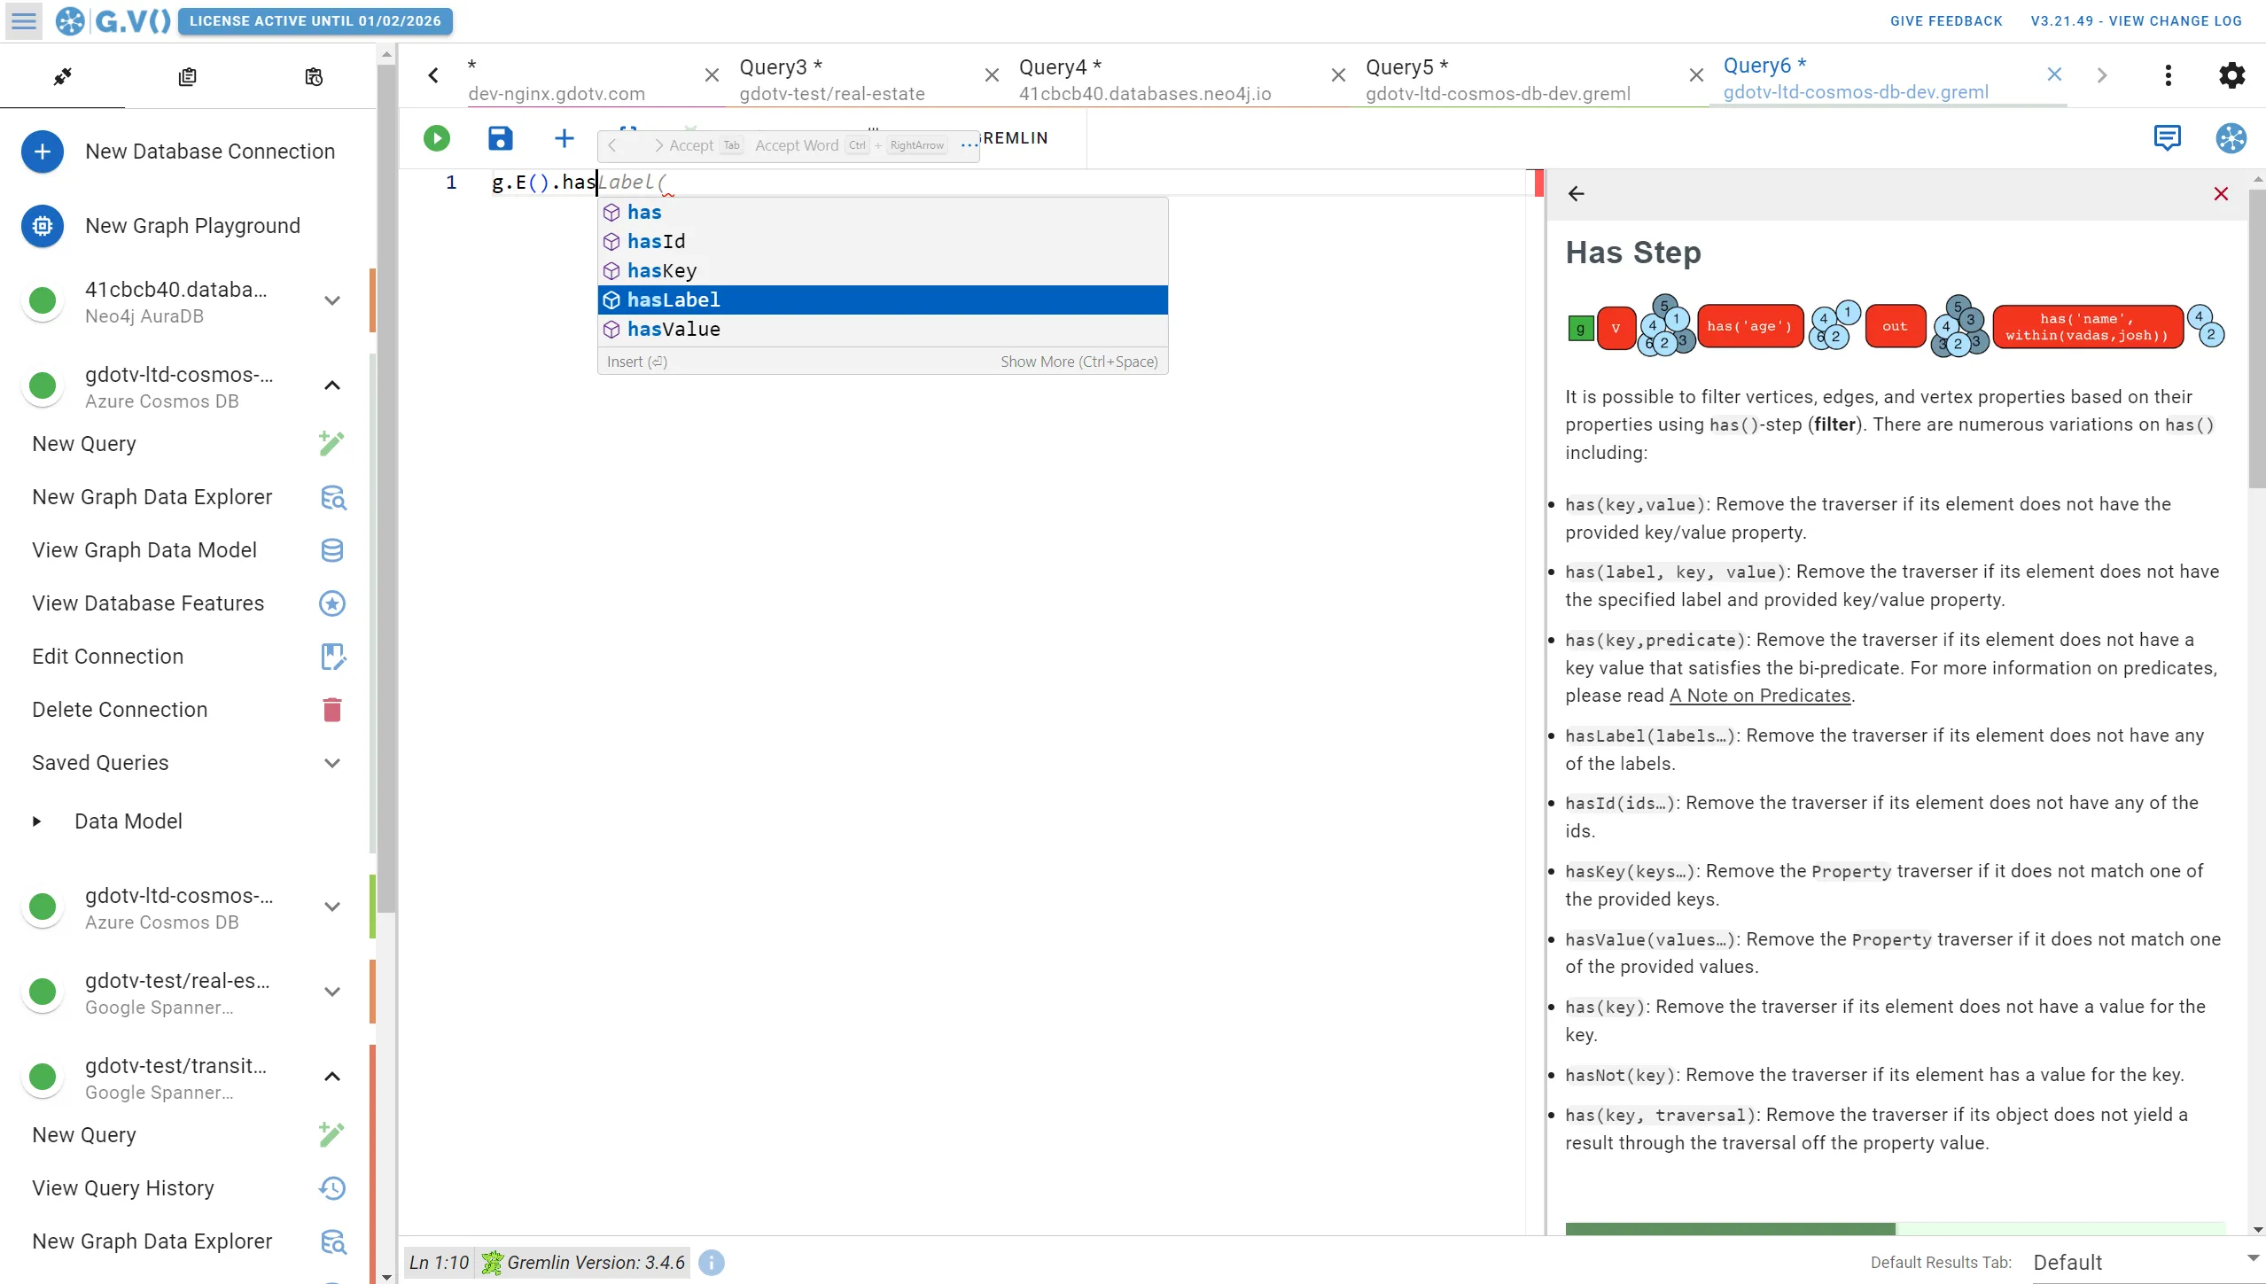This screenshot has height=1284, width=2266.
Task: Click the New Graph Data Explorer search icon
Action: pyautogui.click(x=332, y=497)
